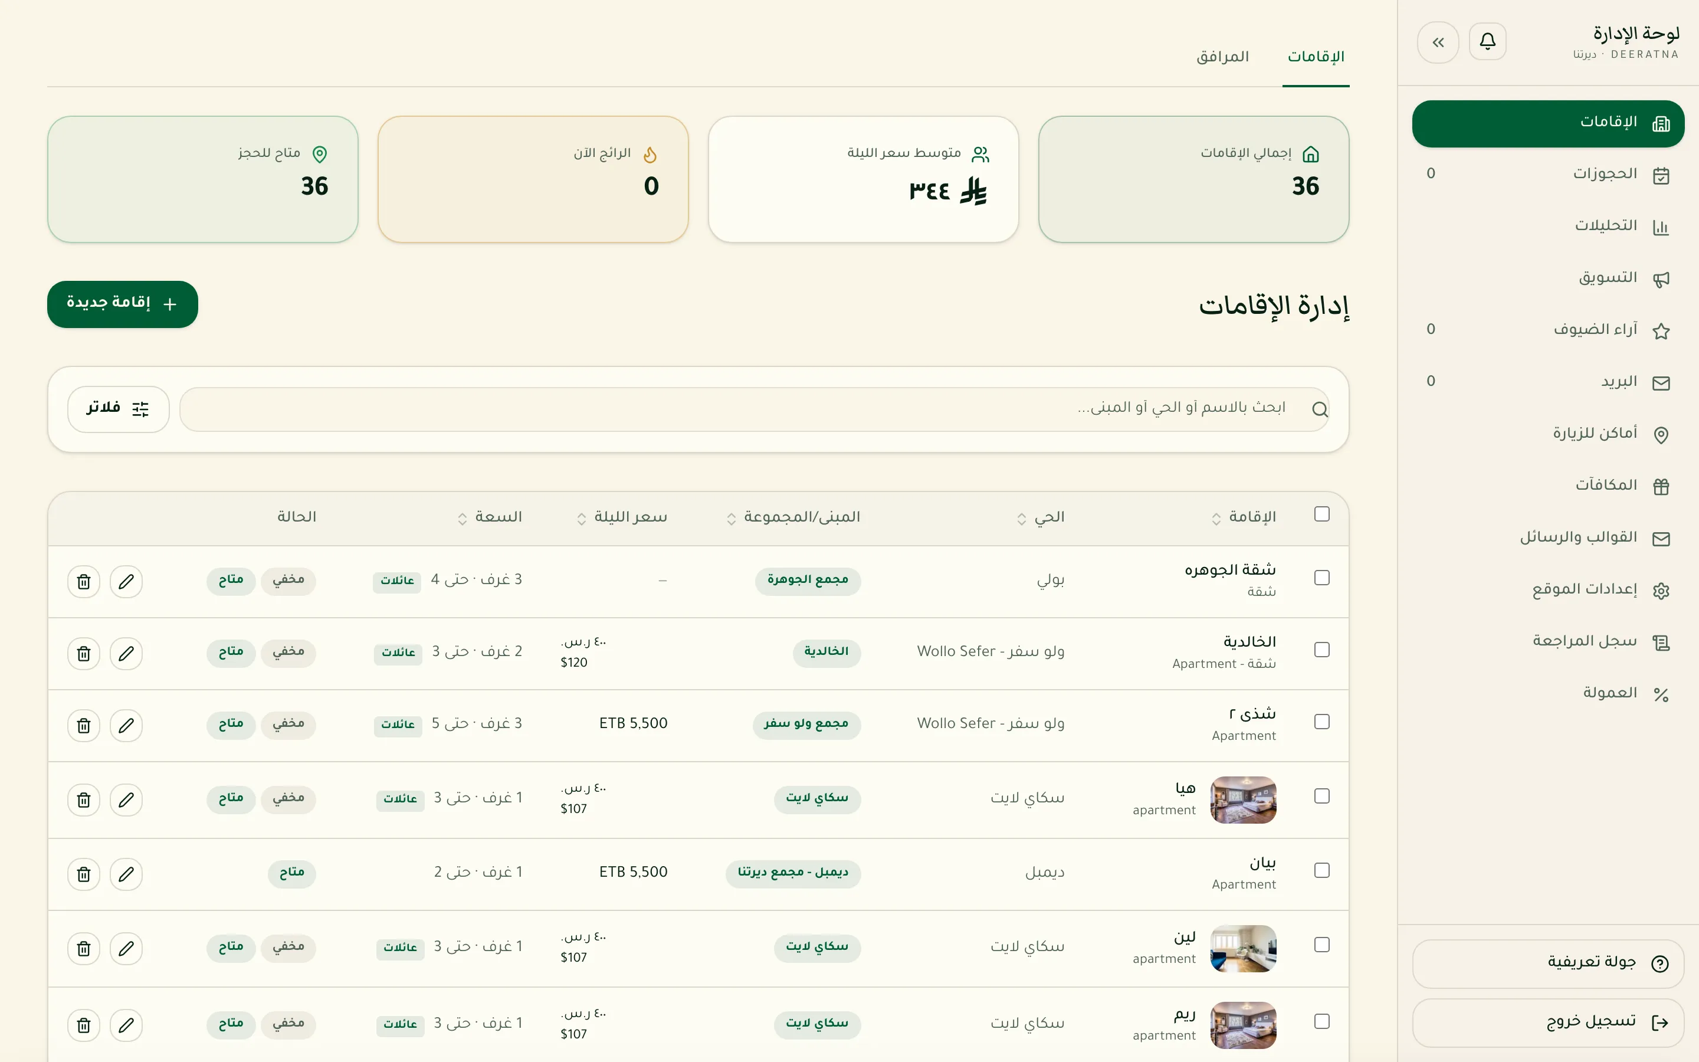Edit the ريم row with pencil icon
1699x1062 pixels.
coord(126,1025)
